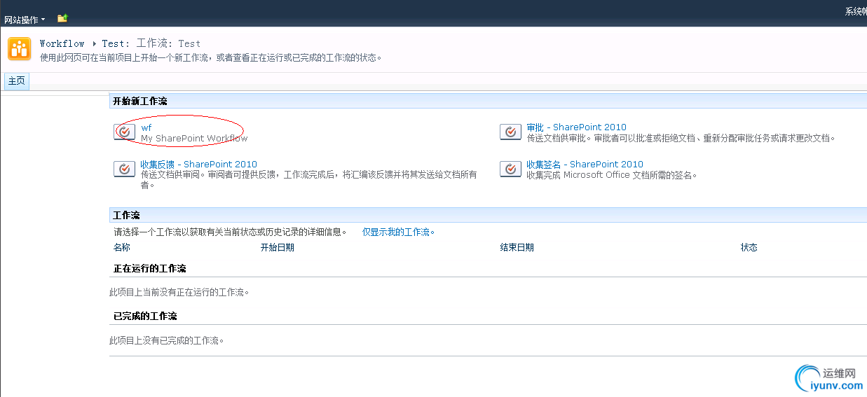Image resolution: width=867 pixels, height=397 pixels.
Task: Select the 主页 tab
Action: (x=16, y=81)
